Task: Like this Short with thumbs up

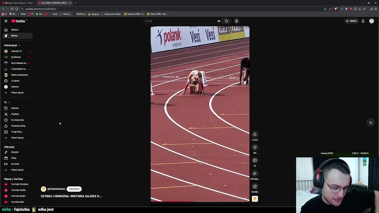Action: coord(255,134)
